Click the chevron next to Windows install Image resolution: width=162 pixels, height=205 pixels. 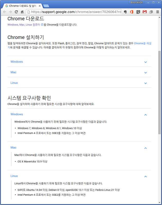tap(146, 62)
